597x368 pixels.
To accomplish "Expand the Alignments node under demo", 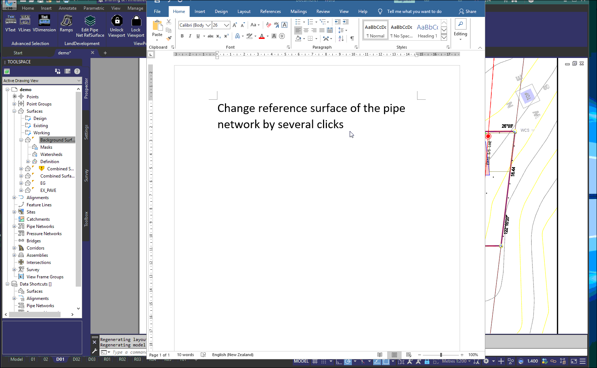I will click(14, 198).
